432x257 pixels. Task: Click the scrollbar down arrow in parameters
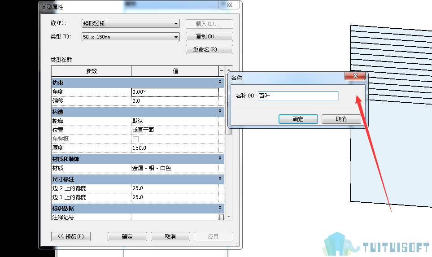(229, 217)
